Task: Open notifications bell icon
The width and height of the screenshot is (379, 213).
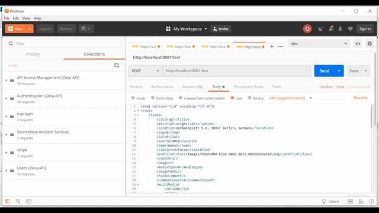Action: pos(340,29)
